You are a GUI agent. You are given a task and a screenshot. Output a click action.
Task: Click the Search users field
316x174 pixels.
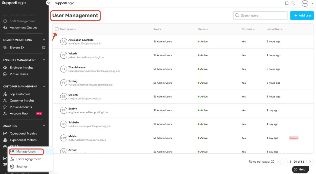point(260,15)
